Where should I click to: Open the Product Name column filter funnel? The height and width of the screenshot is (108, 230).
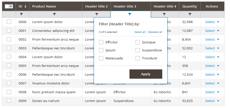click(54, 14)
